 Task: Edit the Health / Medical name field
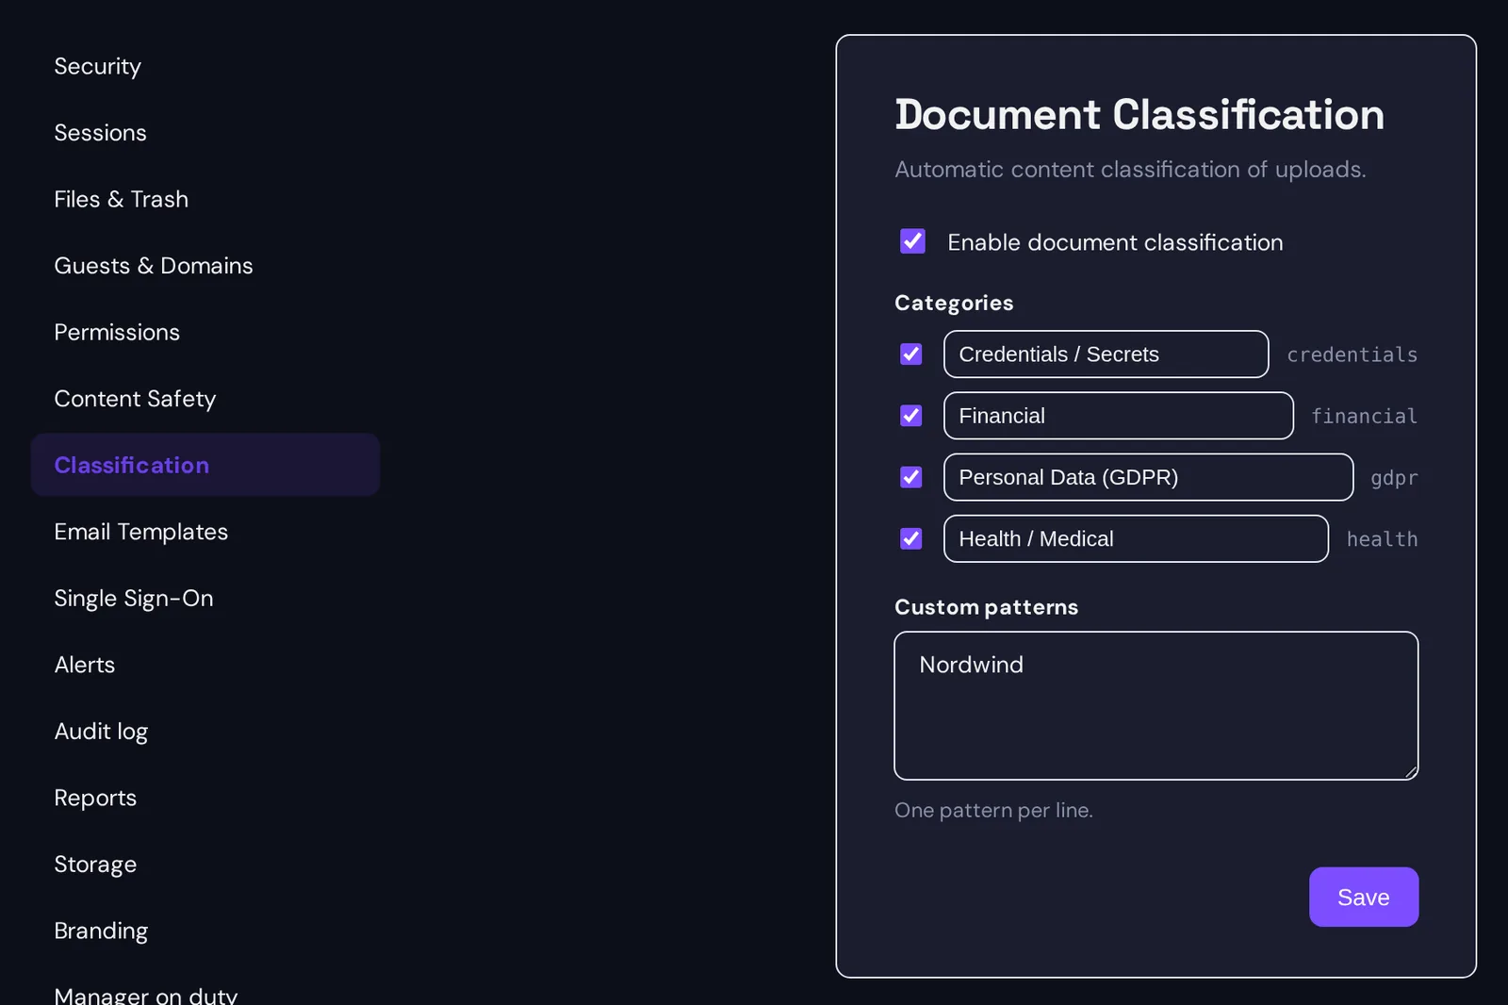click(x=1136, y=538)
